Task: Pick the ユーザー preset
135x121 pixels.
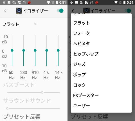Action: pyautogui.click(x=101, y=106)
